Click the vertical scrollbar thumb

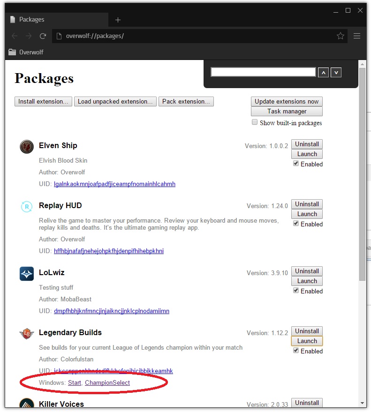pyautogui.click(x=363, y=174)
